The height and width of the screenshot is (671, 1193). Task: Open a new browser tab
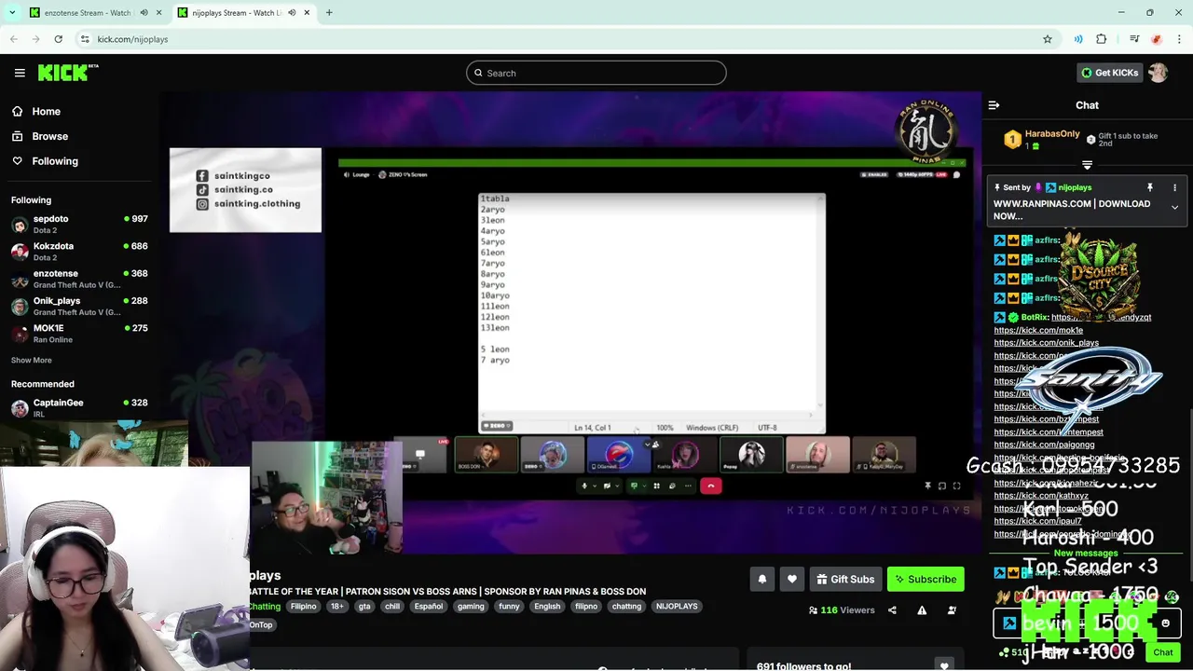[x=329, y=13]
